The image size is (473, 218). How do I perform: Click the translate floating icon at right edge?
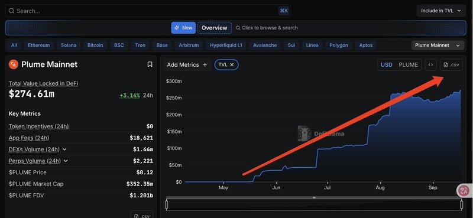pyautogui.click(x=464, y=190)
